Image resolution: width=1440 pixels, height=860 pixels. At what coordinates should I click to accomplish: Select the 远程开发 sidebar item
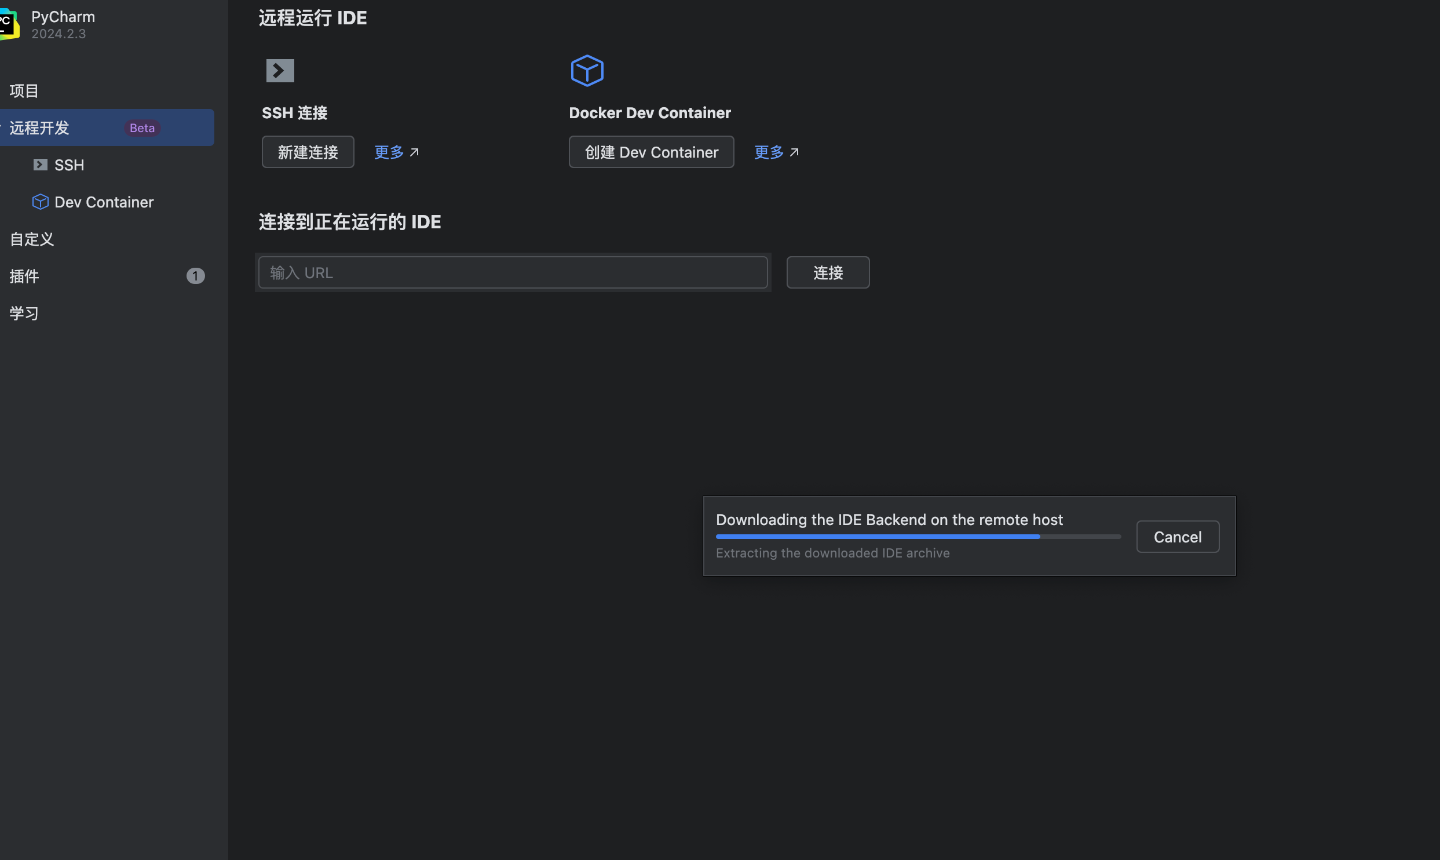point(39,128)
